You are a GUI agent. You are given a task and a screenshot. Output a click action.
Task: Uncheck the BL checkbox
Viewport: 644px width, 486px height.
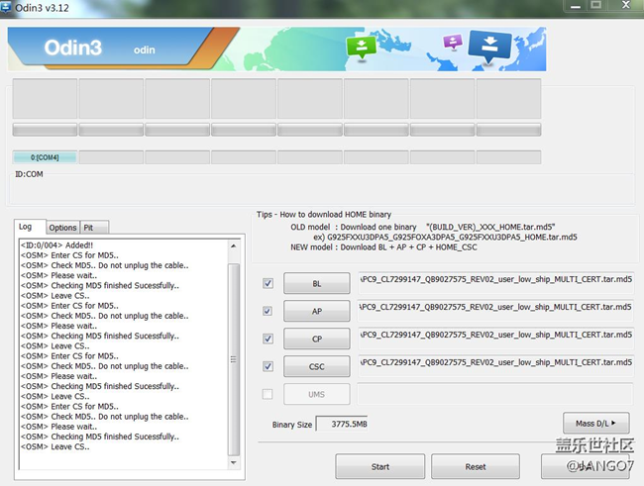[268, 283]
